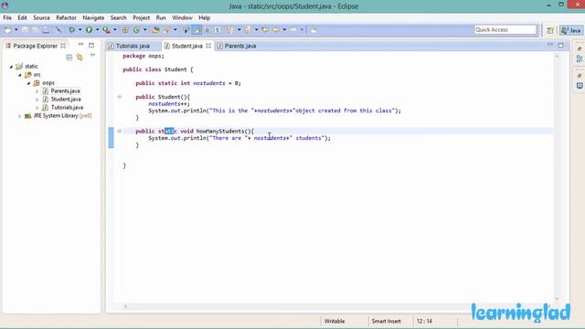The image size is (585, 329).
Task: Click the Debug bug icon
Action: coord(71,30)
